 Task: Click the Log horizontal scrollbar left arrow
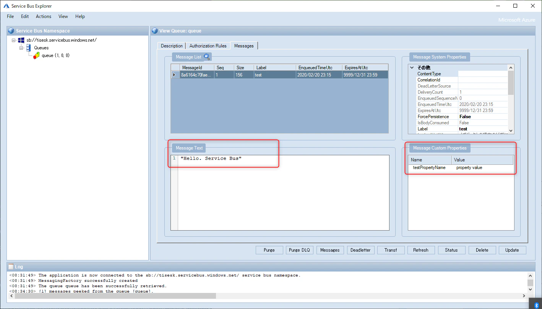point(11,296)
